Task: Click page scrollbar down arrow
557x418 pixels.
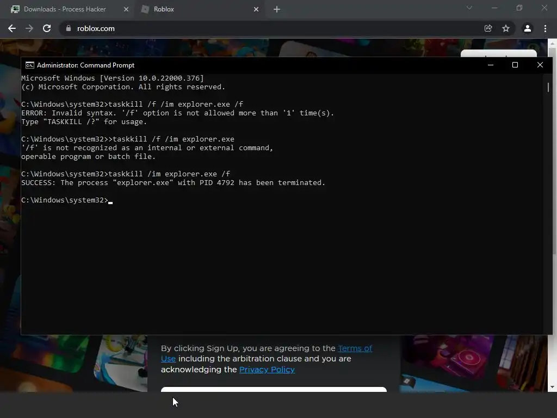Action: [x=552, y=387]
